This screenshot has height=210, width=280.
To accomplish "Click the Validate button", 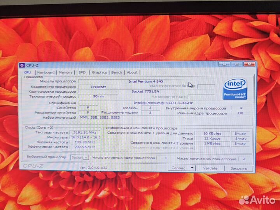I will (210, 168).
